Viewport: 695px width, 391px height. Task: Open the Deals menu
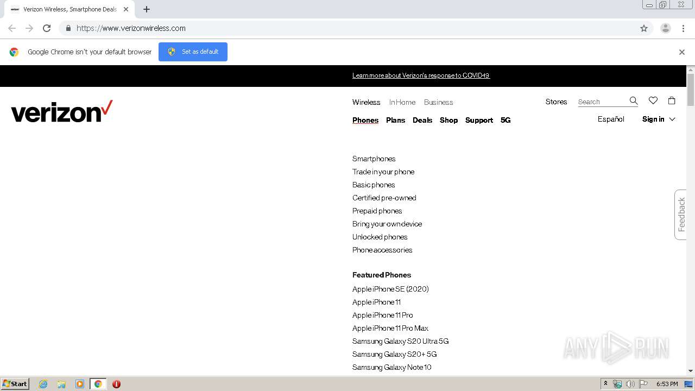tap(422, 120)
